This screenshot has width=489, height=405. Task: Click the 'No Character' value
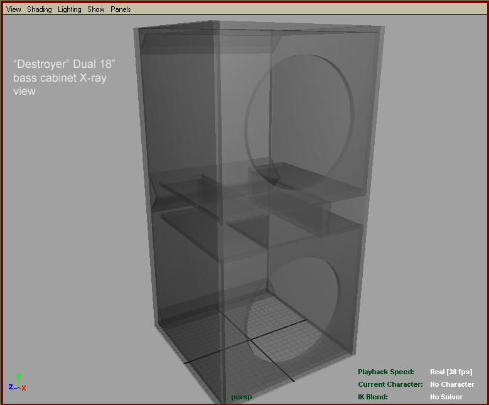pyautogui.click(x=452, y=384)
